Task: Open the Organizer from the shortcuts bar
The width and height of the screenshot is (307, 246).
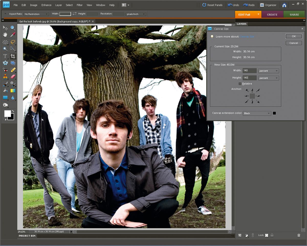Action: (x=268, y=5)
